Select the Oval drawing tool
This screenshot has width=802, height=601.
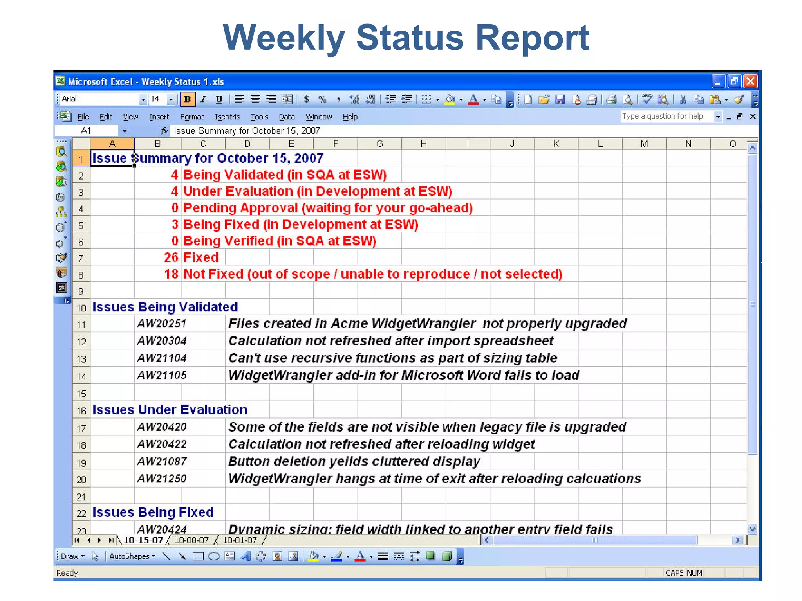pyautogui.click(x=214, y=556)
